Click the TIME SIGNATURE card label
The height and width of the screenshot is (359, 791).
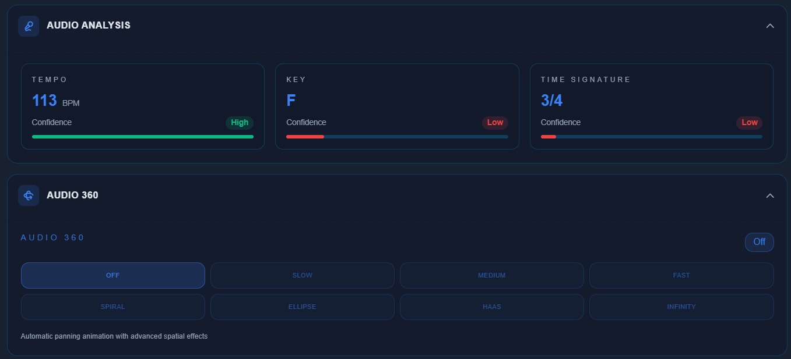[586, 80]
